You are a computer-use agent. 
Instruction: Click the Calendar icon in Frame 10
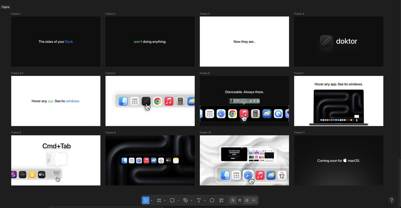click(282, 175)
